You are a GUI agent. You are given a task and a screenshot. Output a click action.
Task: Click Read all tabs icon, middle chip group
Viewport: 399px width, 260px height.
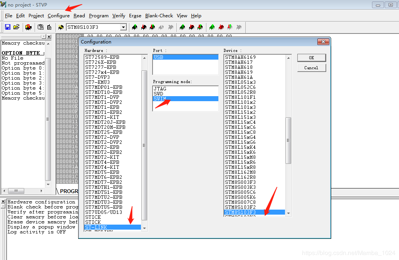[x=182, y=27]
